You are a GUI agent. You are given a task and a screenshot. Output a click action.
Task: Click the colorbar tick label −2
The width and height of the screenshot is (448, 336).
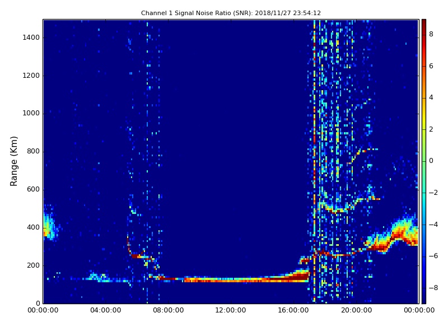(433, 193)
